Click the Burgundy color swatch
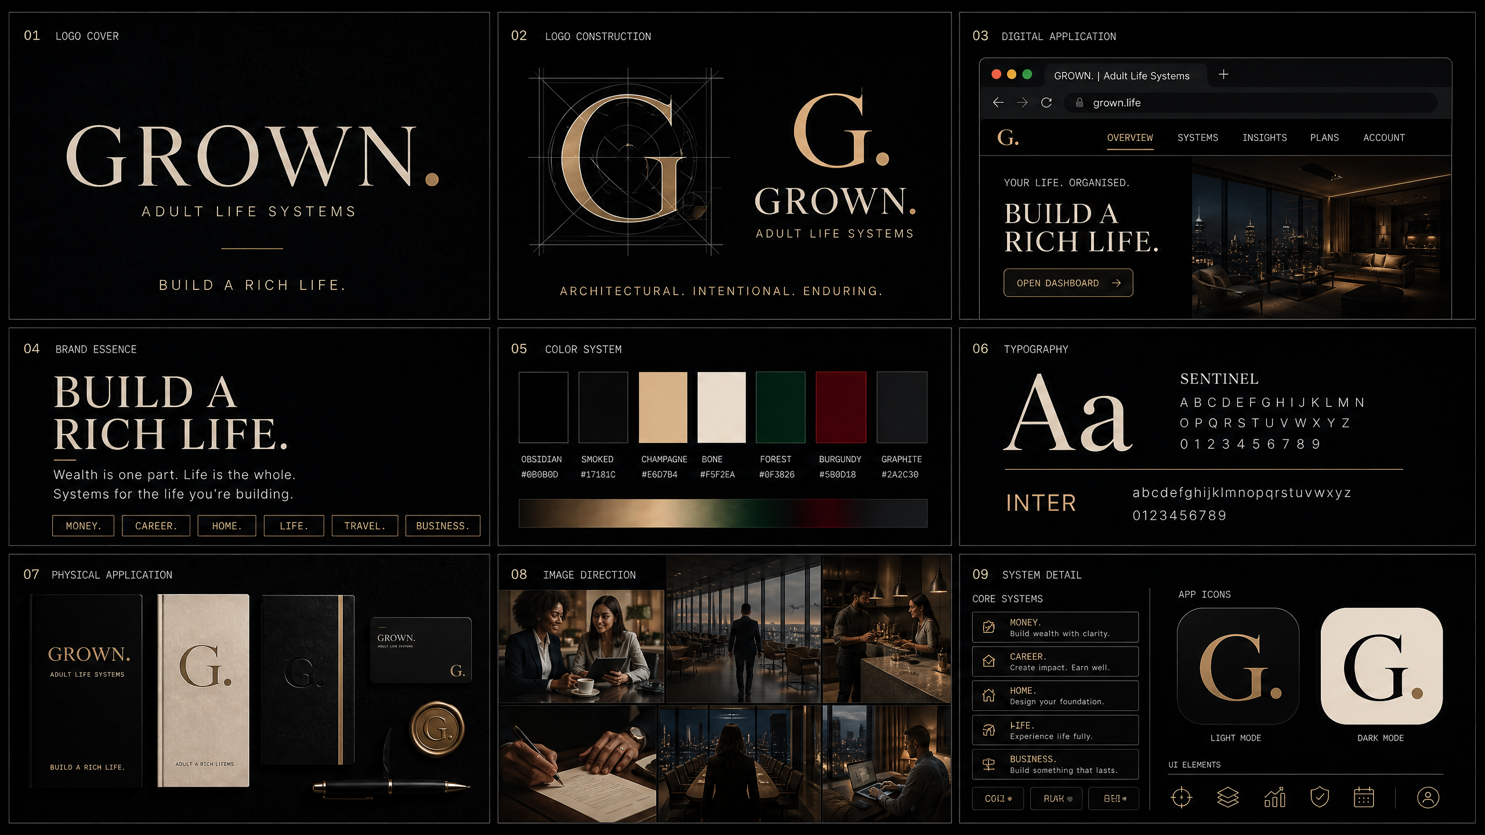The width and height of the screenshot is (1485, 835). point(841,408)
